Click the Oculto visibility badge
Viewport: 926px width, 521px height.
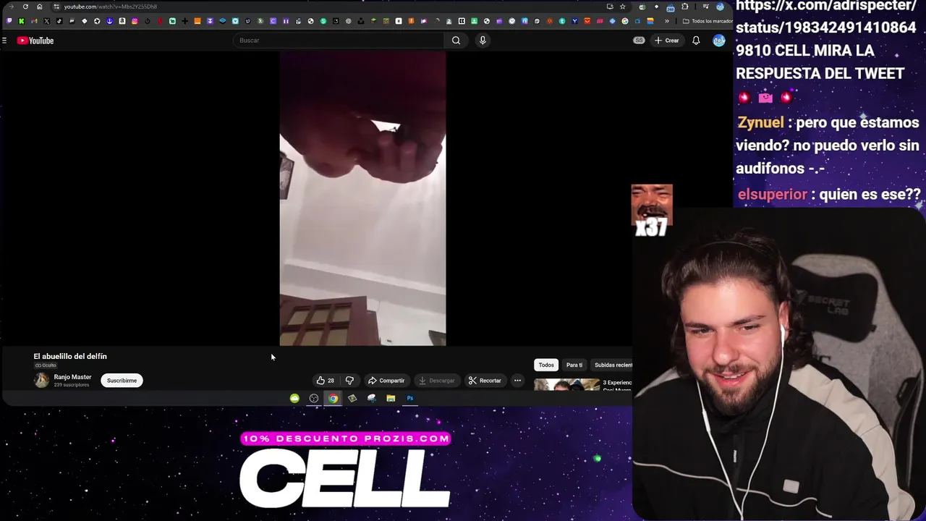tap(46, 365)
